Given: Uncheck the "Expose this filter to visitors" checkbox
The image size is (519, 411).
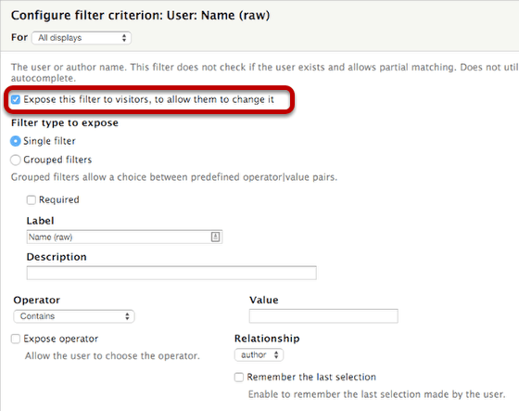Looking at the screenshot, I should [x=16, y=99].
